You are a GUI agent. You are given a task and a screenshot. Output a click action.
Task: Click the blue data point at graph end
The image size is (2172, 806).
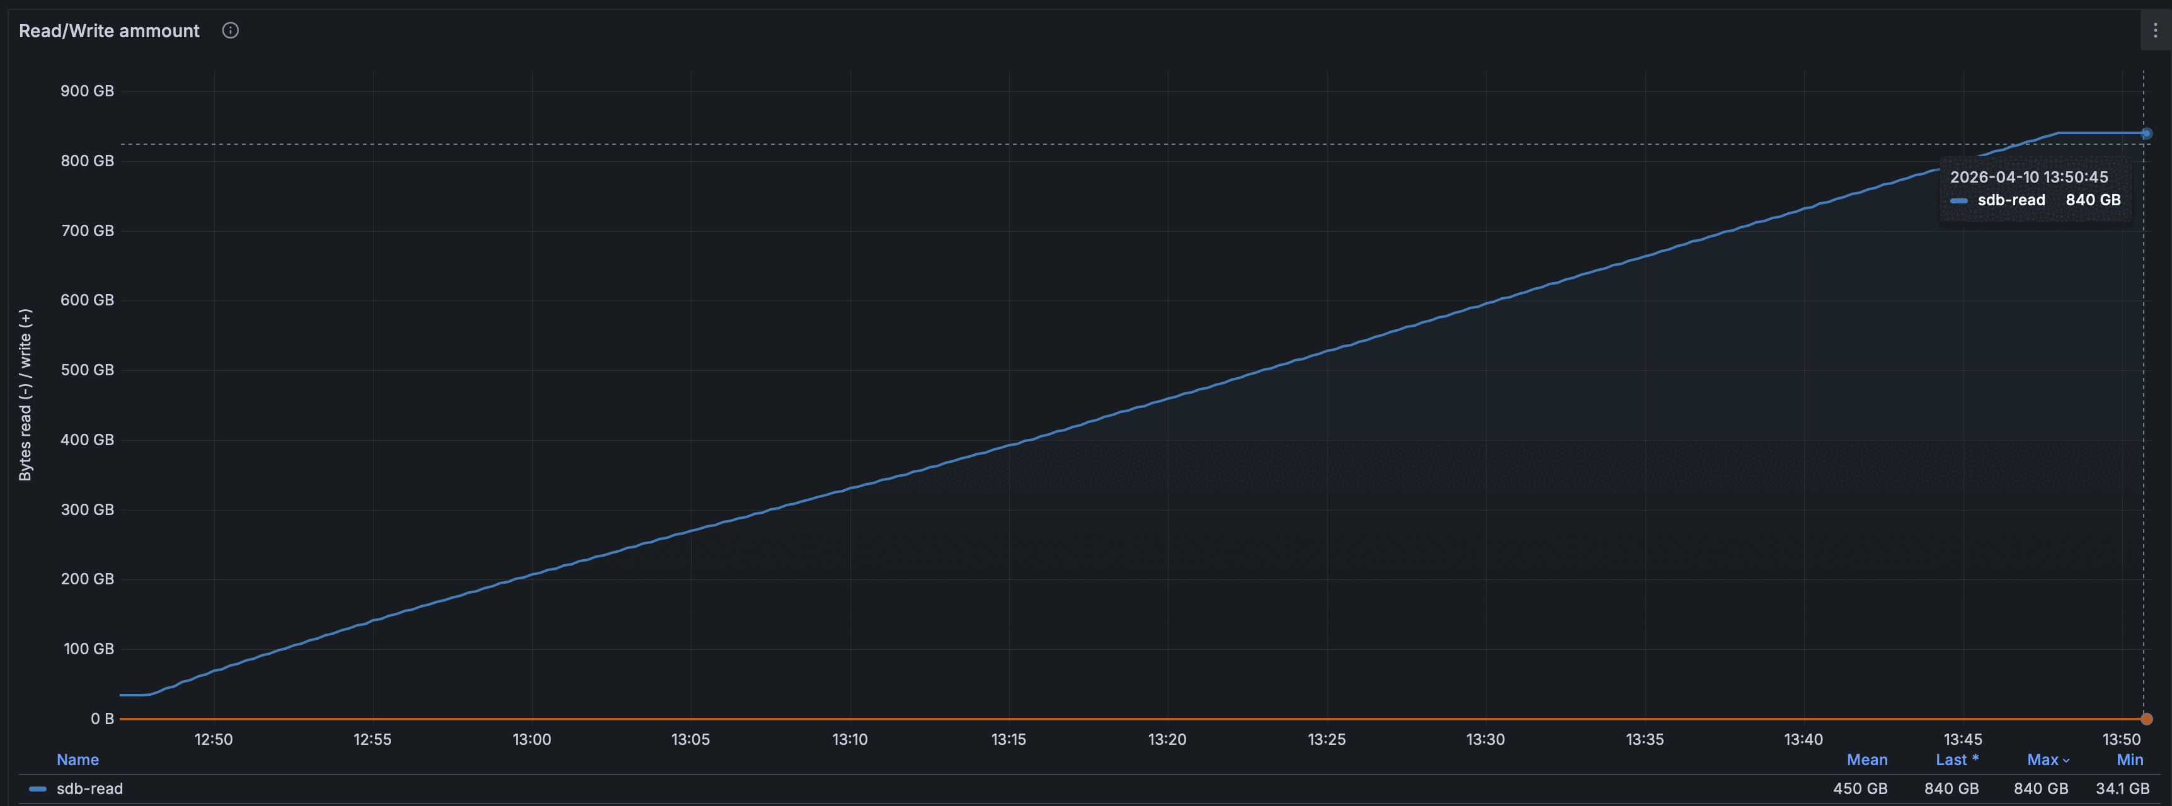click(2146, 133)
